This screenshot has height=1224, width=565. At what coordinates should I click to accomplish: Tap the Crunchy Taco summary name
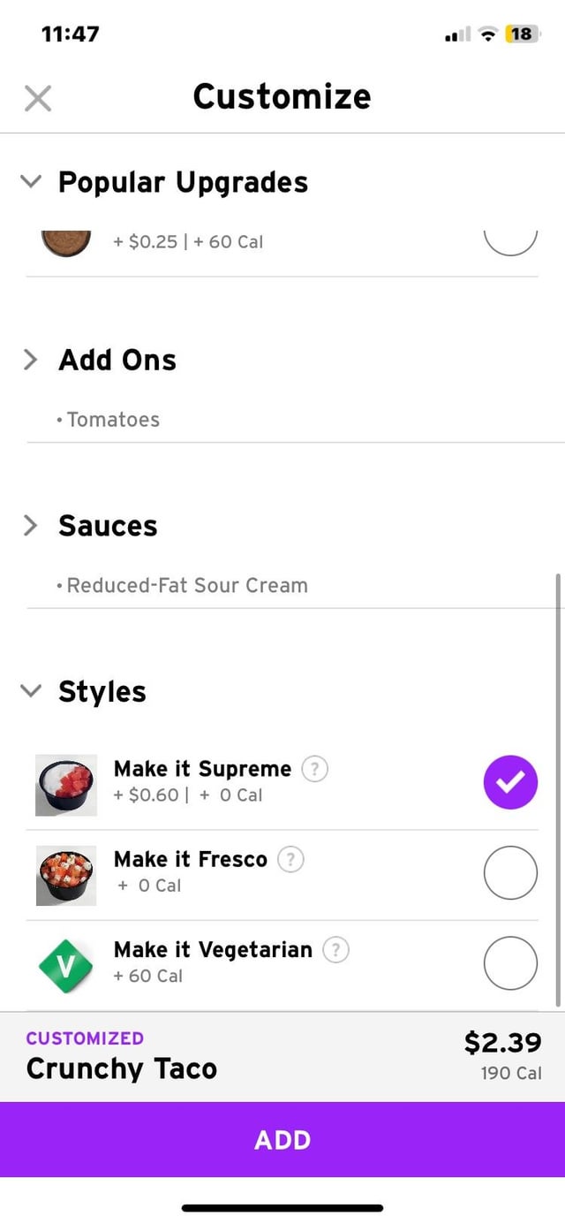122,1068
